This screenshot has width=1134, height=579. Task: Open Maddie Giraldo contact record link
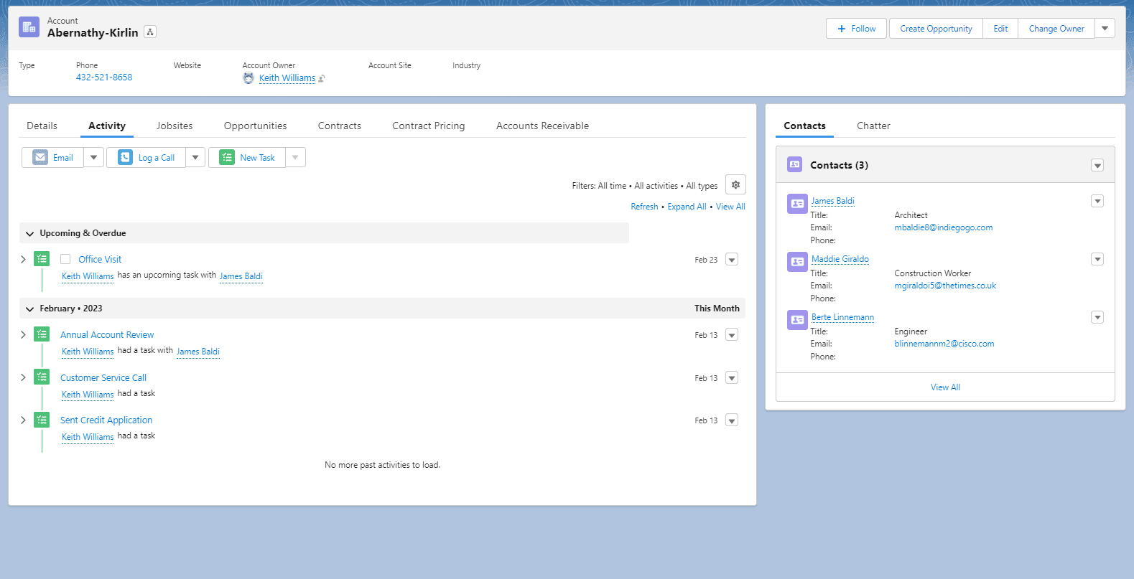coord(840,259)
